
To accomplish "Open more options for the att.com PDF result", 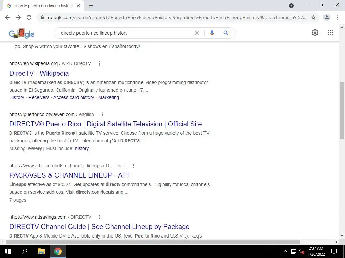I will tap(133, 166).
